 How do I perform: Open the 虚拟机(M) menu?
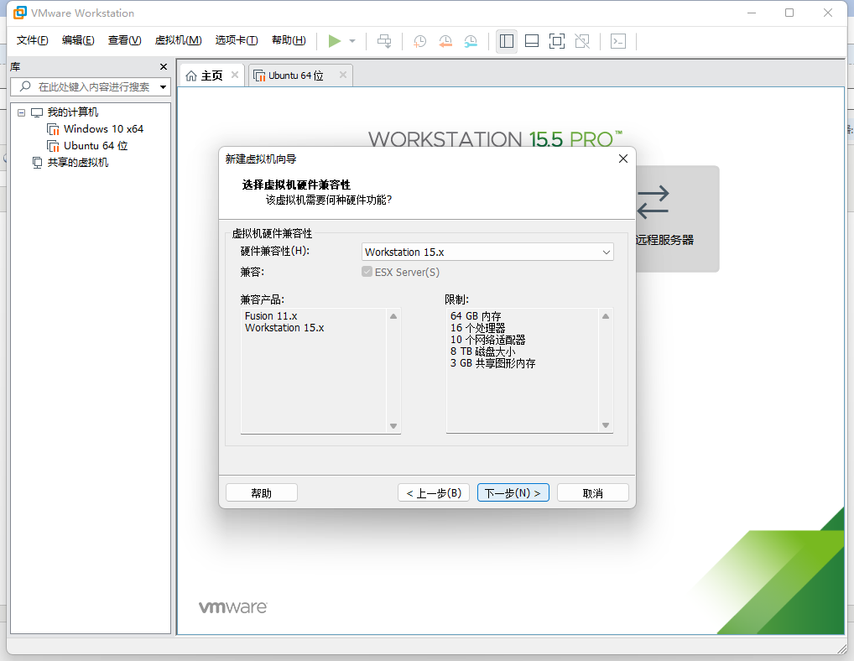point(178,40)
